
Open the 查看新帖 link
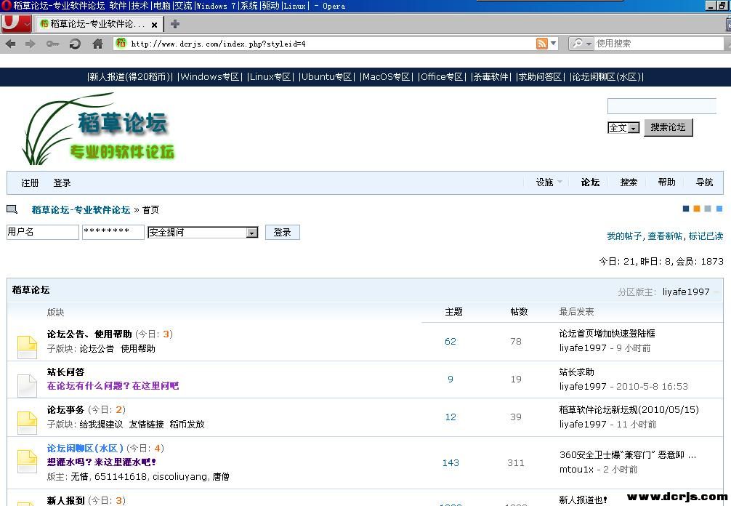(x=665, y=236)
